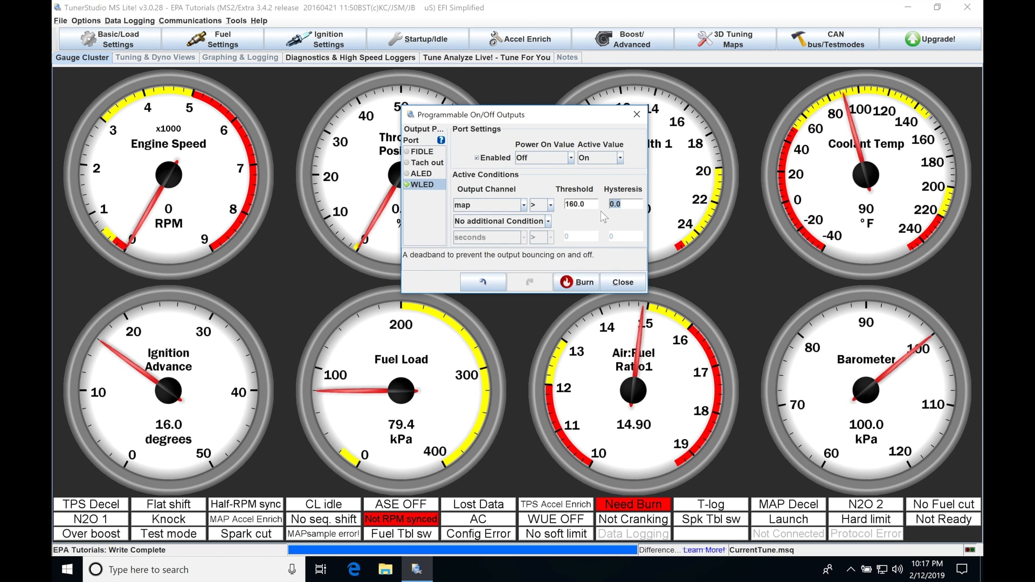The height and width of the screenshot is (582, 1035).
Task: Open CAN bus/Testmodes hammer menu
Action: tap(827, 39)
